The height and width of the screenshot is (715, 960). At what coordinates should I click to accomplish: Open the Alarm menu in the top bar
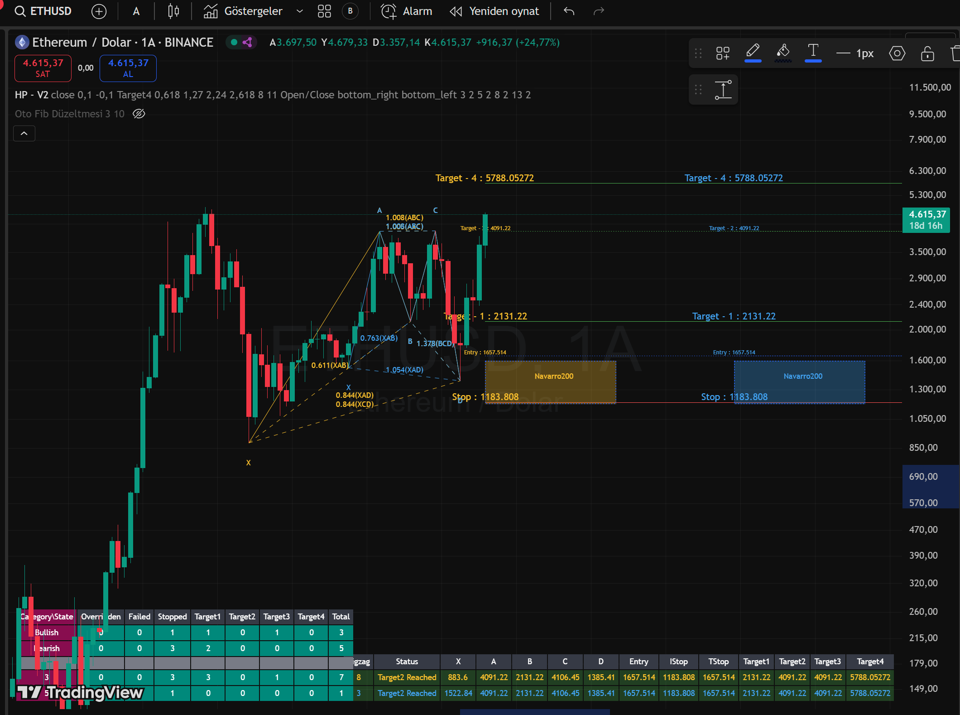coord(406,11)
